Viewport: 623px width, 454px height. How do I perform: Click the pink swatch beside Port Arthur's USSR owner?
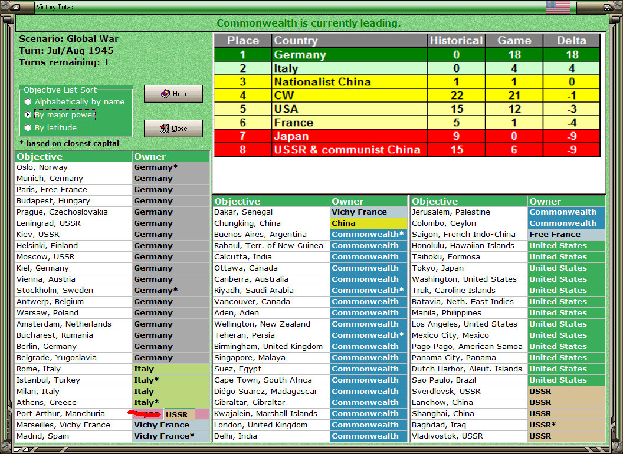[202, 414]
